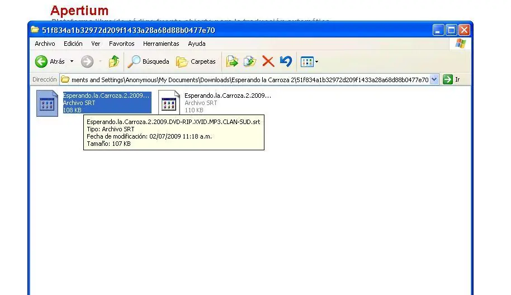This screenshot has height=295, width=511.
Task: Open the Archivo menu
Action: pos(45,44)
